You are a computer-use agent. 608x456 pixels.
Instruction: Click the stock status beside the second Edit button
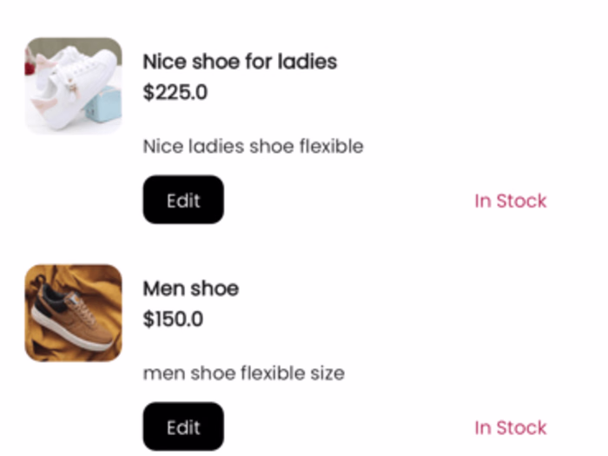pyautogui.click(x=510, y=427)
